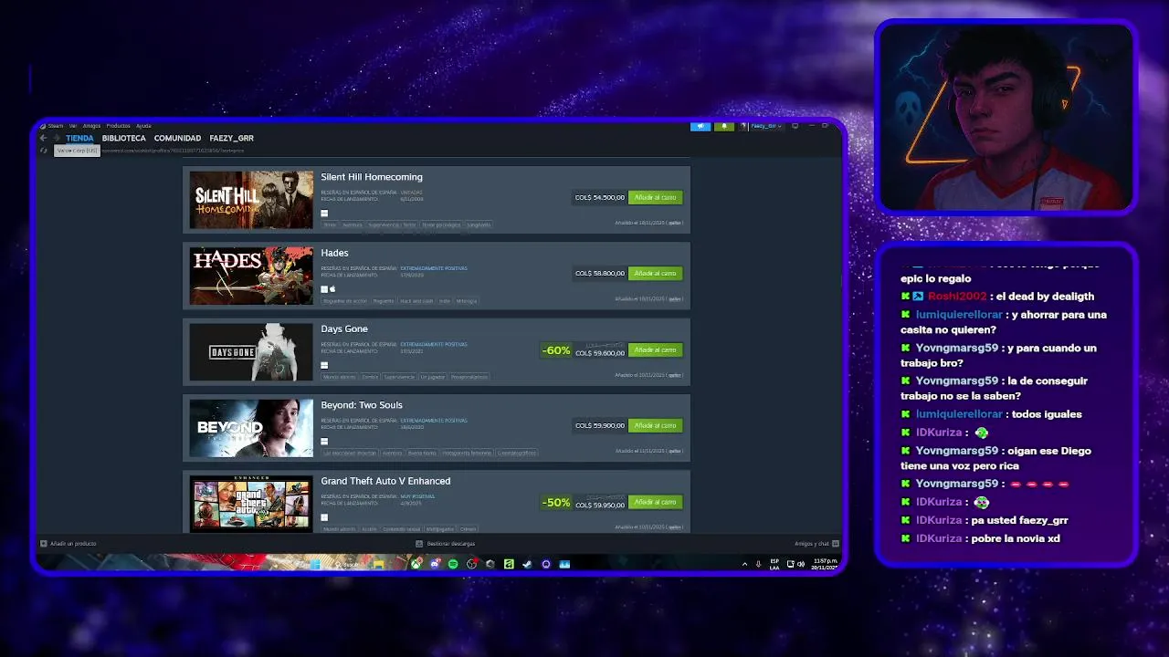Click Beyond: Two Souls price COL$ 59.900,00
The width and height of the screenshot is (1169, 657).
click(600, 425)
